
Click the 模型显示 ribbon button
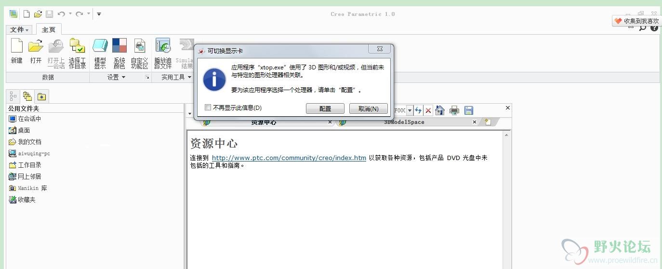point(100,54)
